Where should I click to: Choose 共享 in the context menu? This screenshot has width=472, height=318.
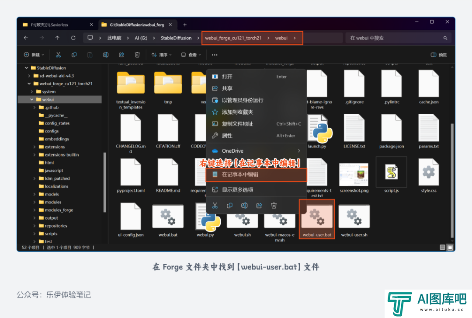point(257,88)
